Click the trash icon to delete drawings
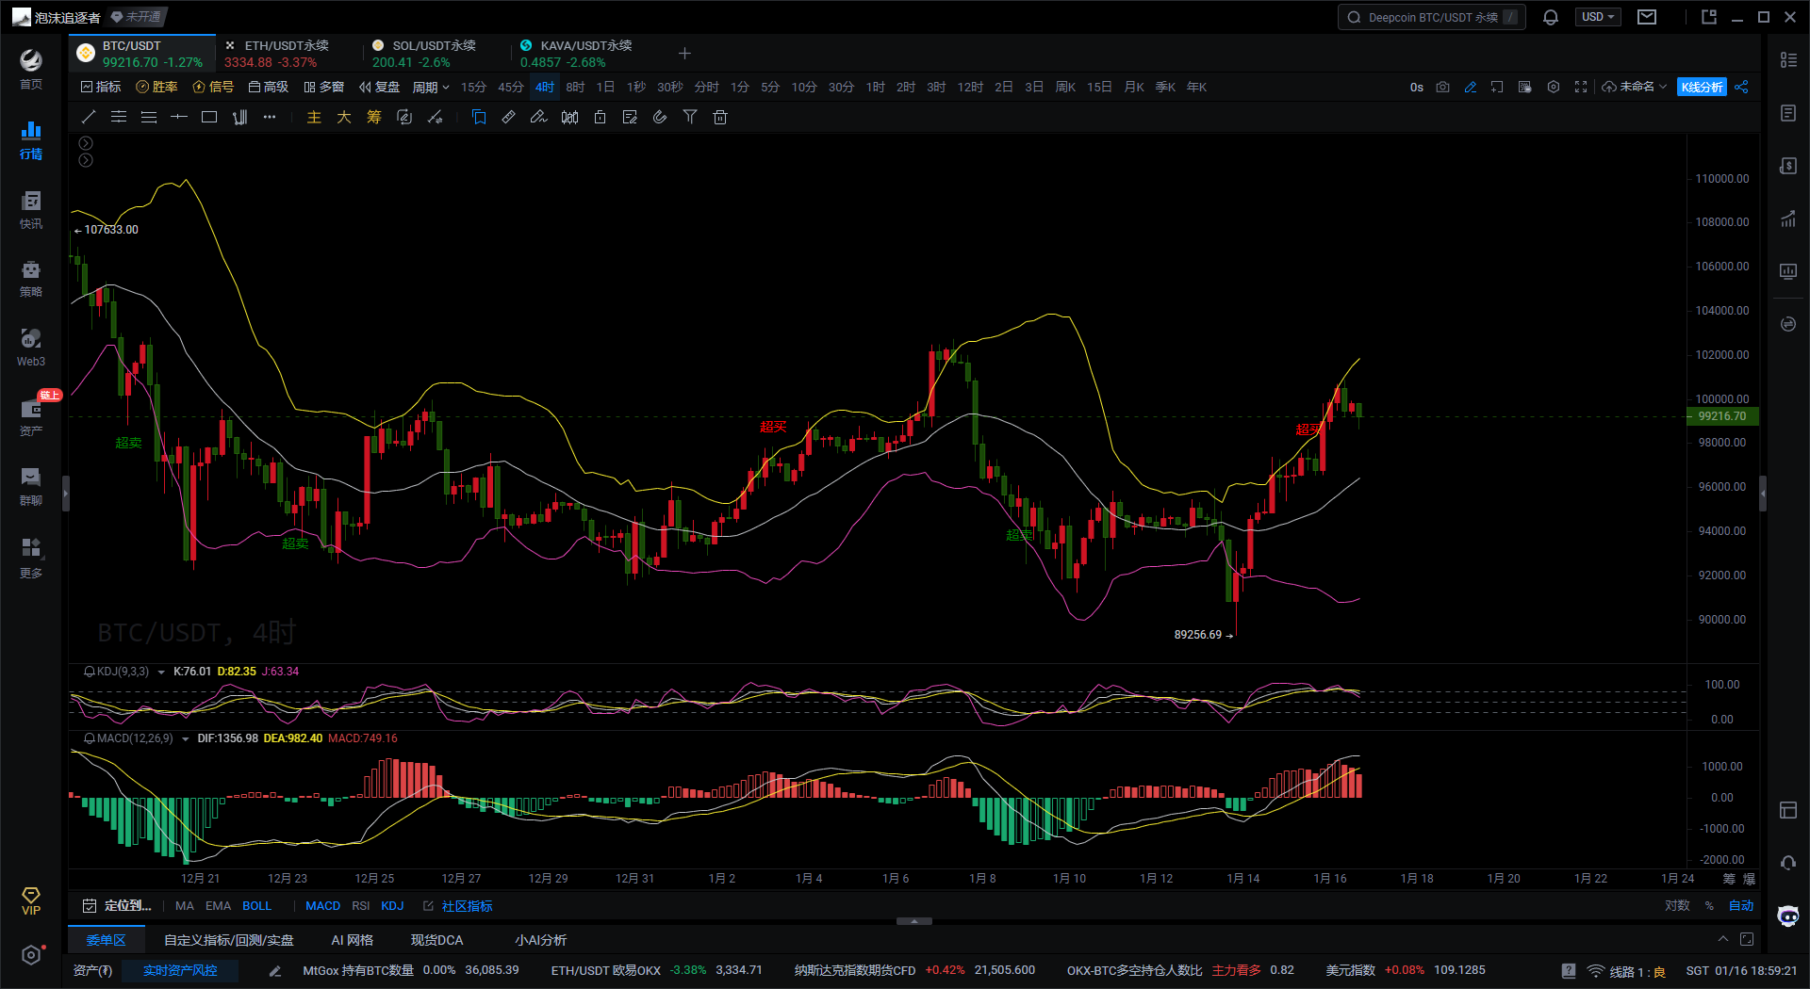Image resolution: width=1810 pixels, height=989 pixels. point(720,117)
